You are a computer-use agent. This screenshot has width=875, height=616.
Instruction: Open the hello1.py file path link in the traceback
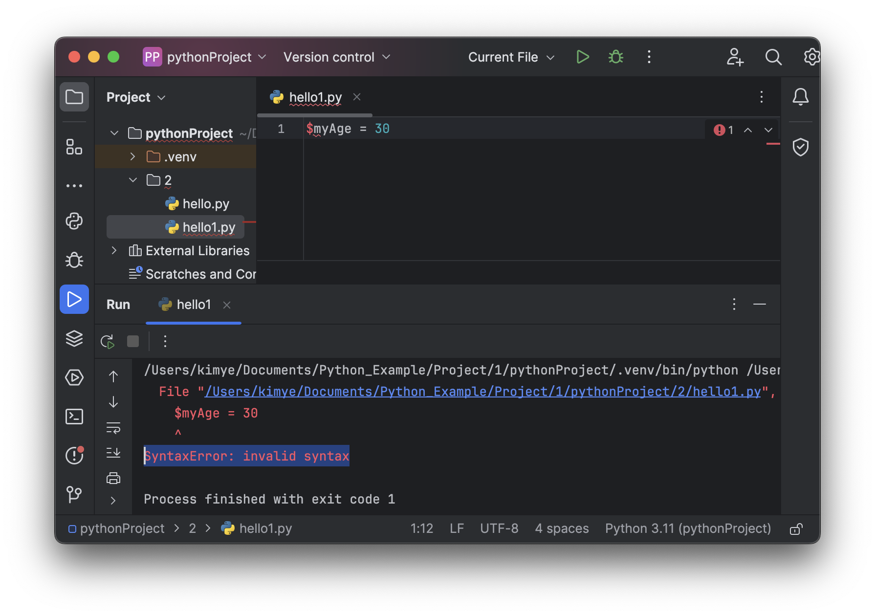482,392
